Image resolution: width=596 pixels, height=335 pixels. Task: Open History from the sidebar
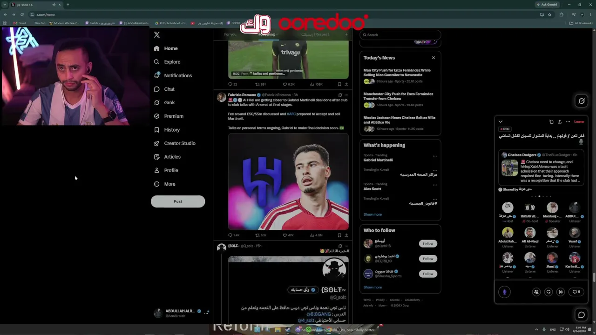coord(166,130)
